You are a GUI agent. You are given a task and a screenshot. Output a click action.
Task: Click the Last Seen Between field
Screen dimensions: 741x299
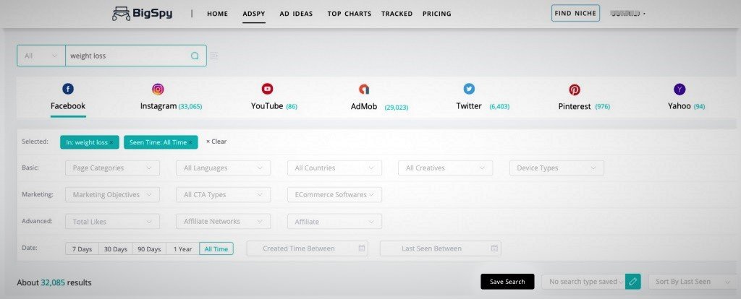441,248
